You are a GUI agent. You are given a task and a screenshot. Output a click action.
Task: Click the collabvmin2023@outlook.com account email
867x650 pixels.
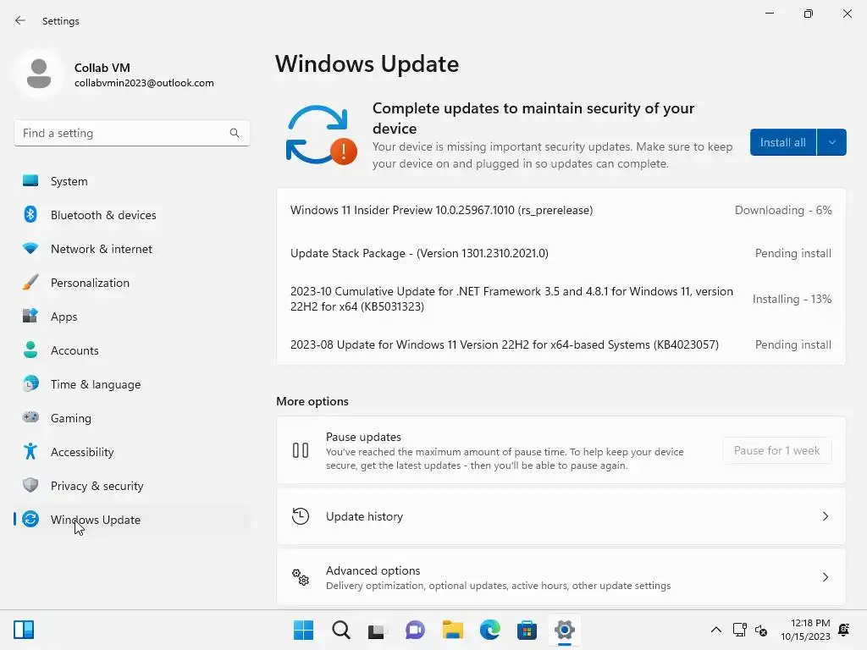pyautogui.click(x=144, y=83)
